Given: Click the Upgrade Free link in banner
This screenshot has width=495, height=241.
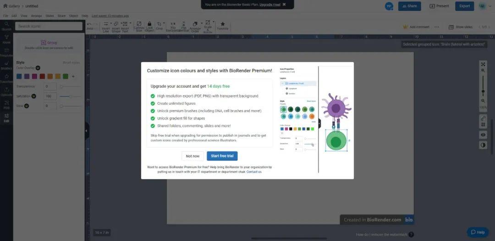Looking at the screenshot, I should [x=269, y=5].
